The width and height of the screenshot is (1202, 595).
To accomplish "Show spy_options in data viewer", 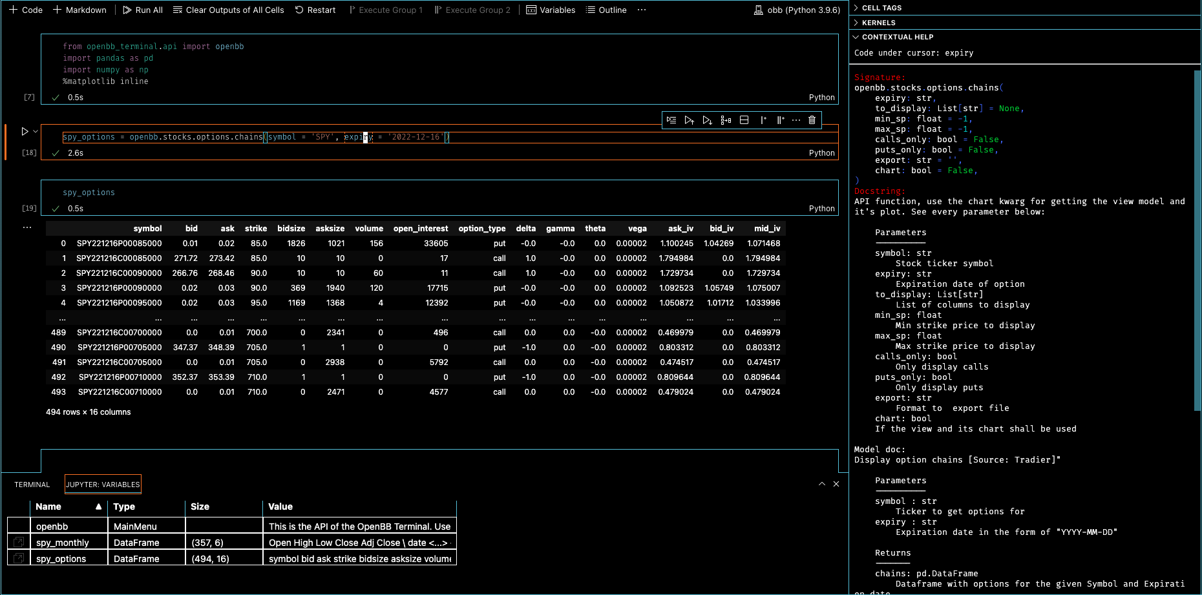I will coord(19,558).
